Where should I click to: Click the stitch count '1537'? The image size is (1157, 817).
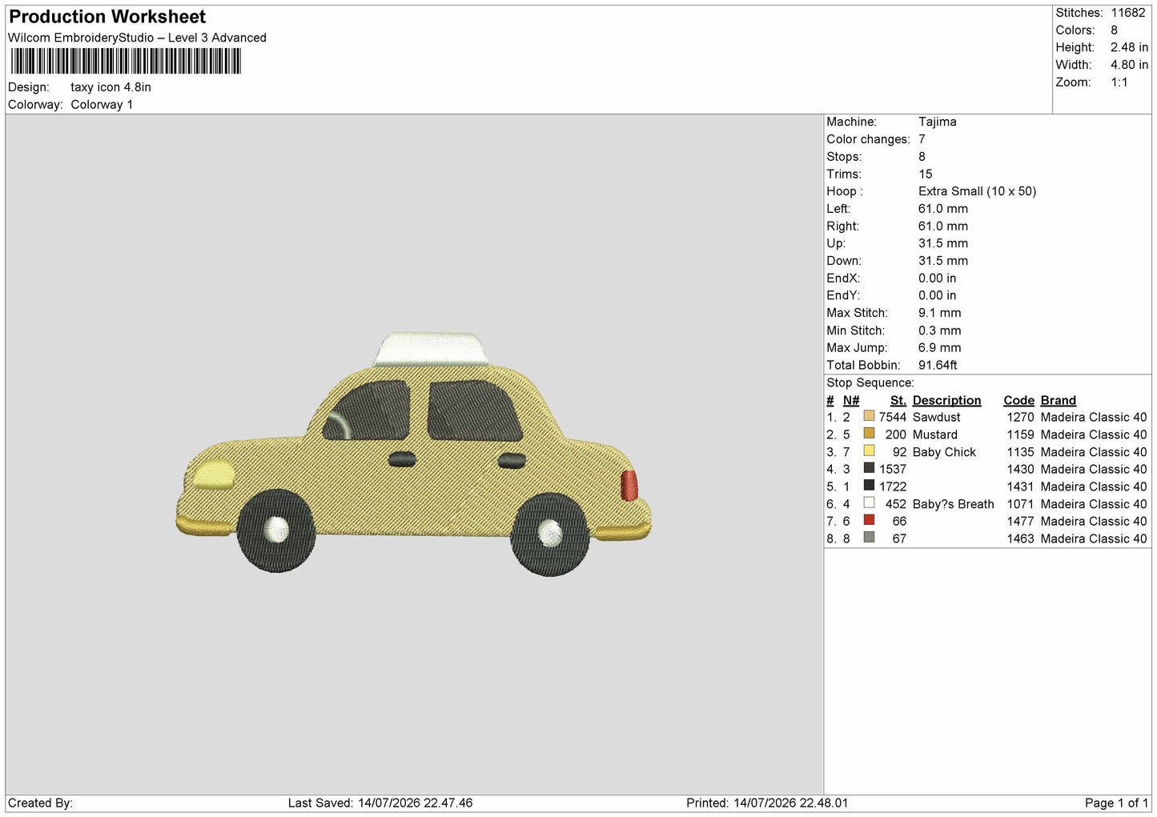893,469
